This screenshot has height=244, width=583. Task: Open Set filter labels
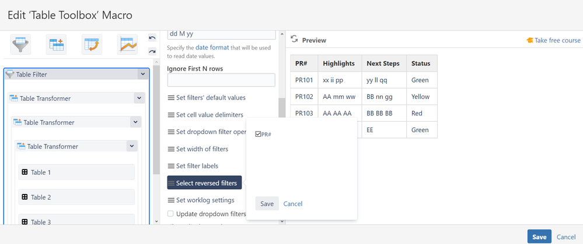coord(193,166)
